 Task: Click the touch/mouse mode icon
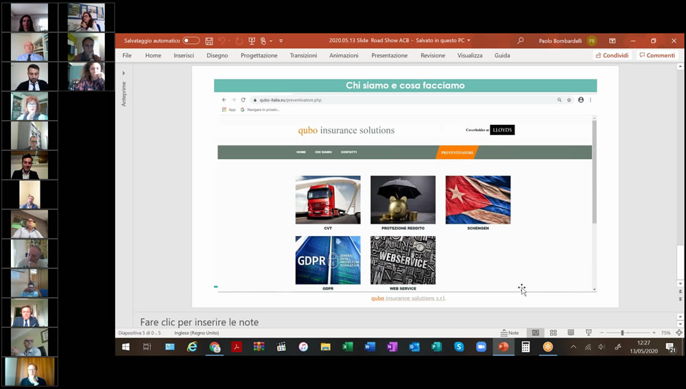coord(263,40)
